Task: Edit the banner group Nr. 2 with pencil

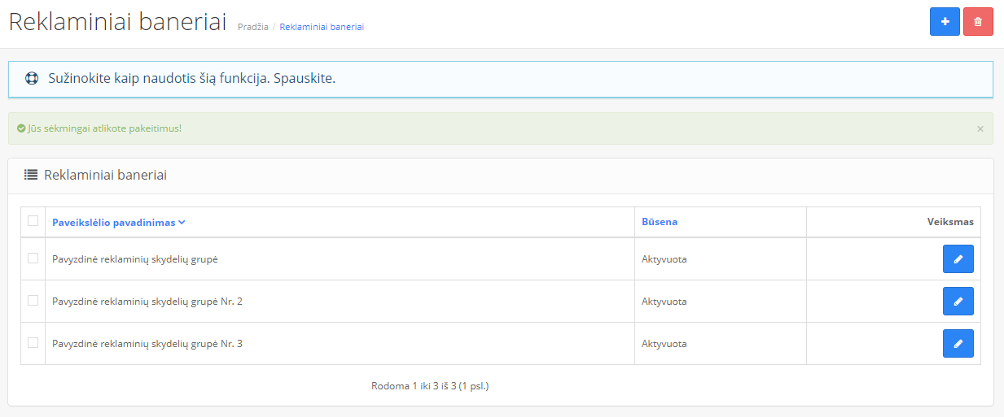Action: tap(958, 302)
